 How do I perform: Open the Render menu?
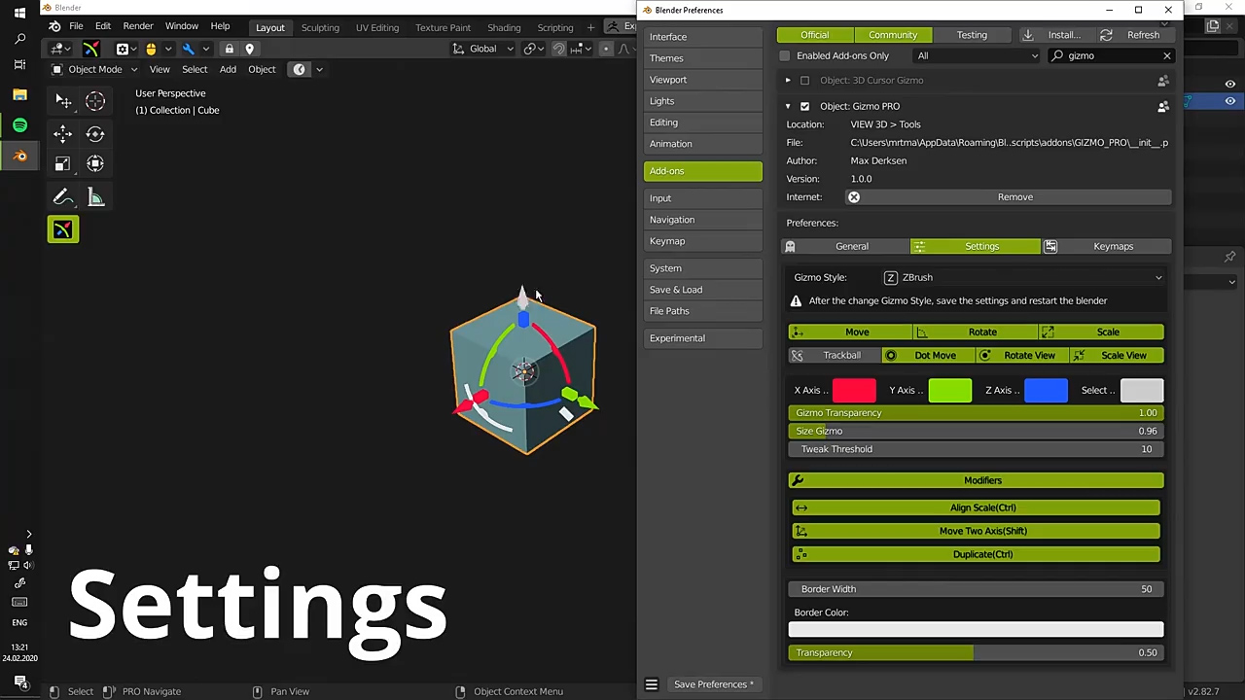[x=138, y=26]
